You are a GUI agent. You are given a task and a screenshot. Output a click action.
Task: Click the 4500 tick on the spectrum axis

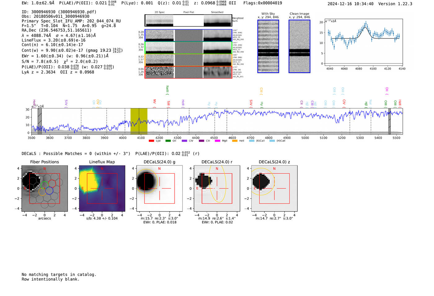pyautogui.click(x=214, y=138)
